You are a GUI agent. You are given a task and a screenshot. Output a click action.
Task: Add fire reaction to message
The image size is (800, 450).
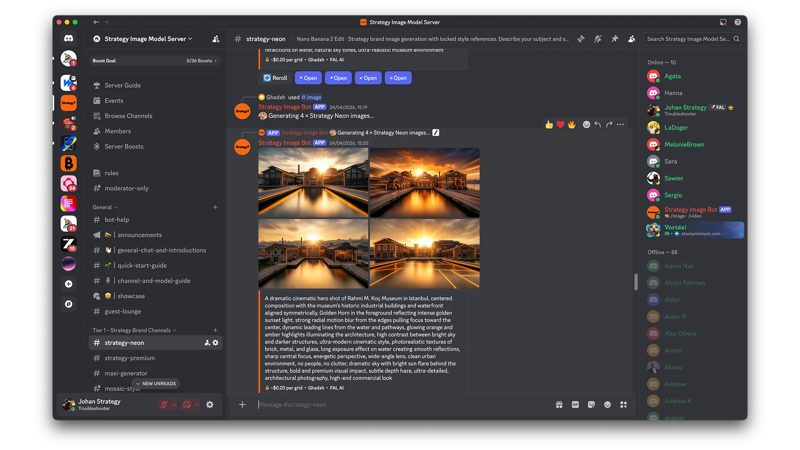[572, 125]
